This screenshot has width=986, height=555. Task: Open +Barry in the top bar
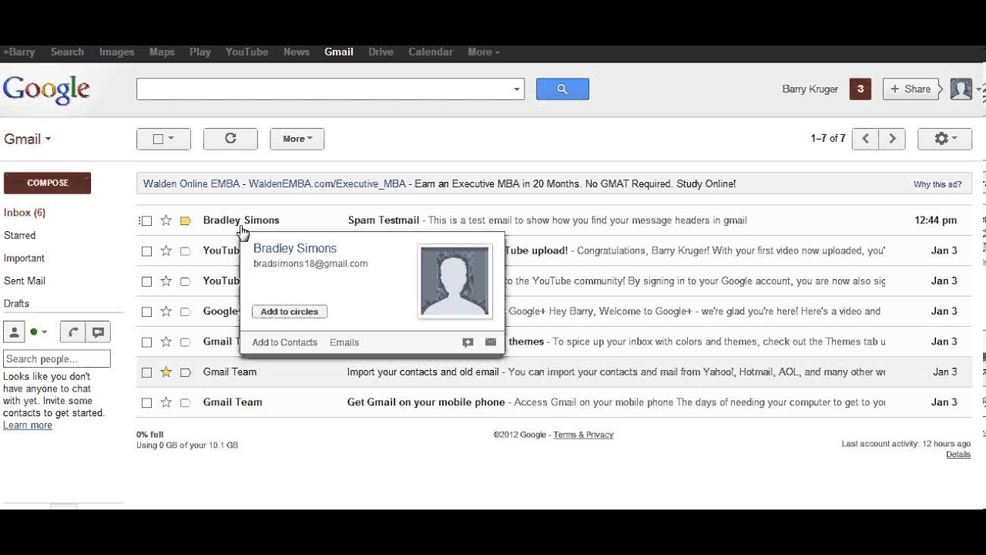point(19,52)
